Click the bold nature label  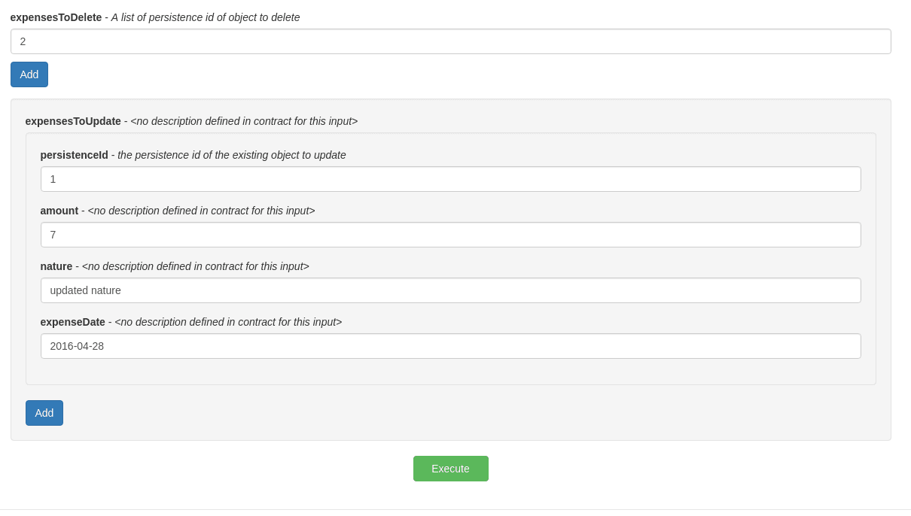(x=56, y=266)
